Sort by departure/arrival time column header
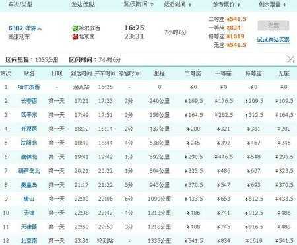The height and width of the screenshot is (245, 297). [139, 4]
